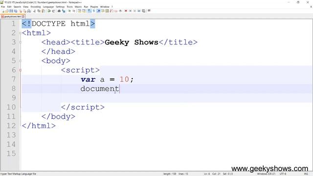Click the Close All toolbar icon
The image size is (313, 176).
click(24, 11)
